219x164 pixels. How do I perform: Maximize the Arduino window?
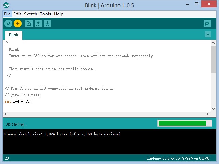coord(197,4)
